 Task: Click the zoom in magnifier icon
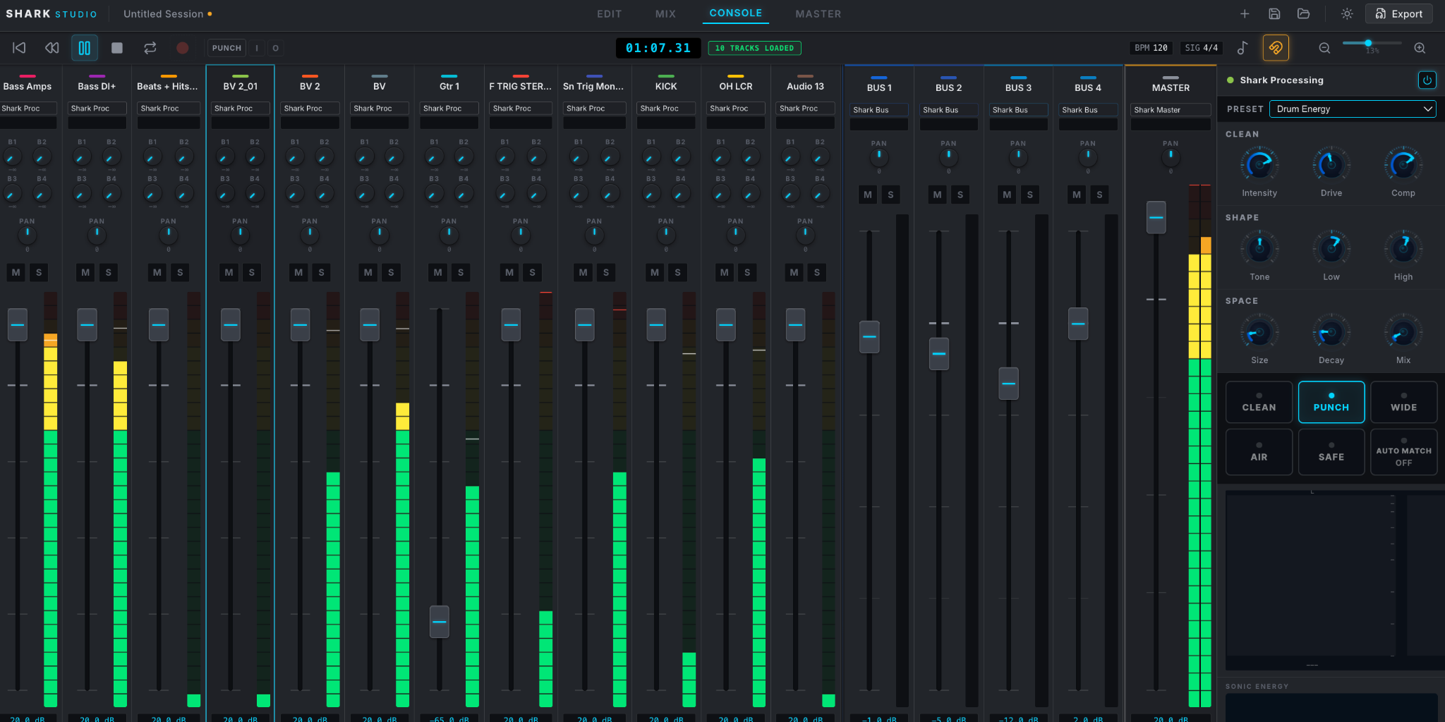pos(1420,48)
